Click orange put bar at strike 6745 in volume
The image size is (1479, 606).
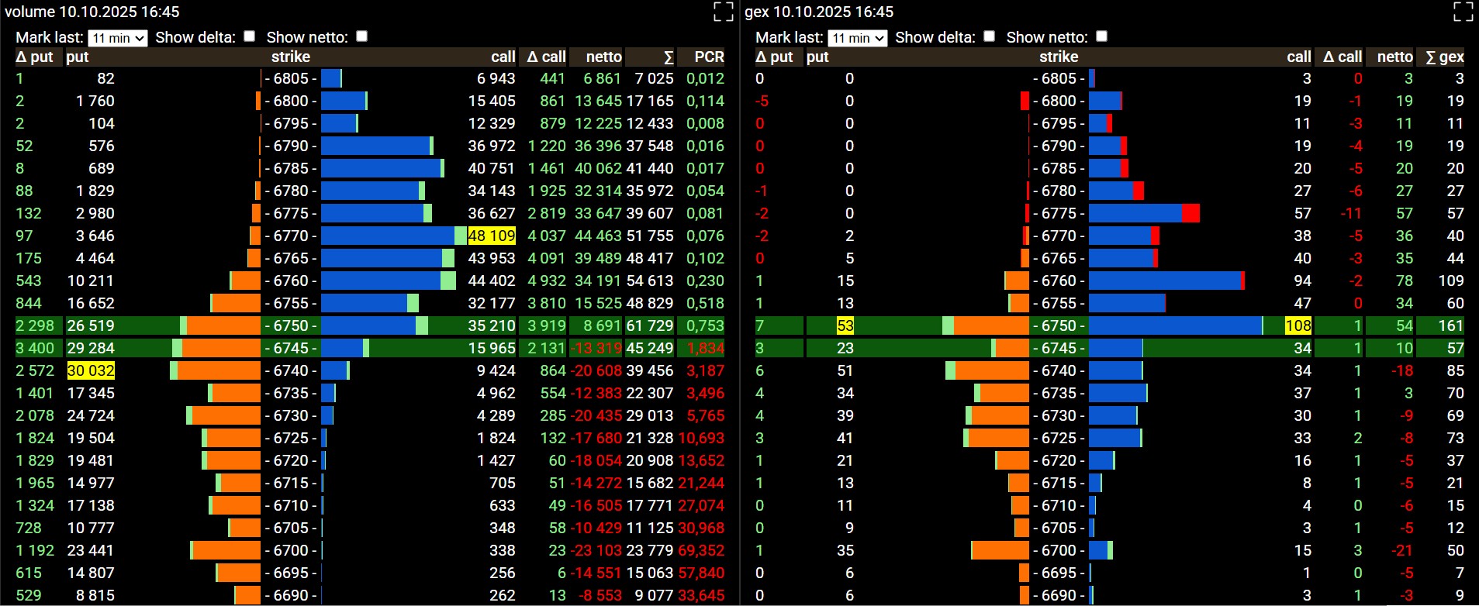(221, 348)
